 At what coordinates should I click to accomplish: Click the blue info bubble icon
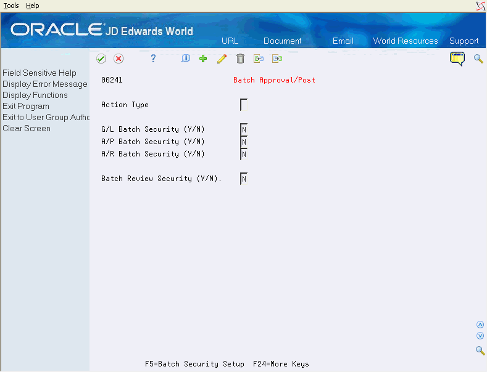186,59
